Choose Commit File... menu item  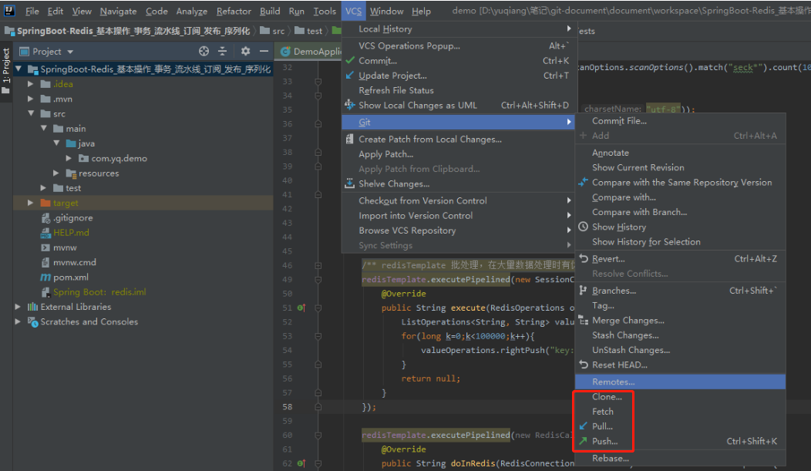point(680,120)
